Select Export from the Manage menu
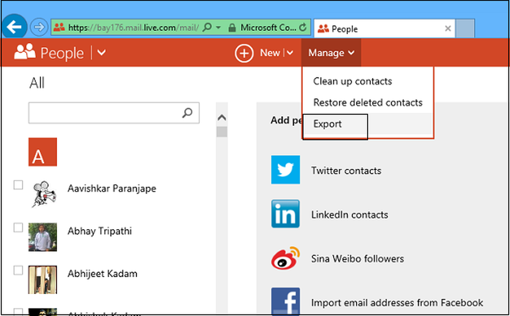This screenshot has width=510, height=316. (x=327, y=124)
